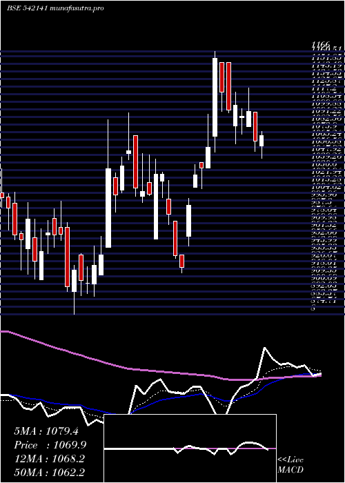Click the last white candlestick on the right
The width and height of the screenshot is (345, 483).
(x=262, y=141)
